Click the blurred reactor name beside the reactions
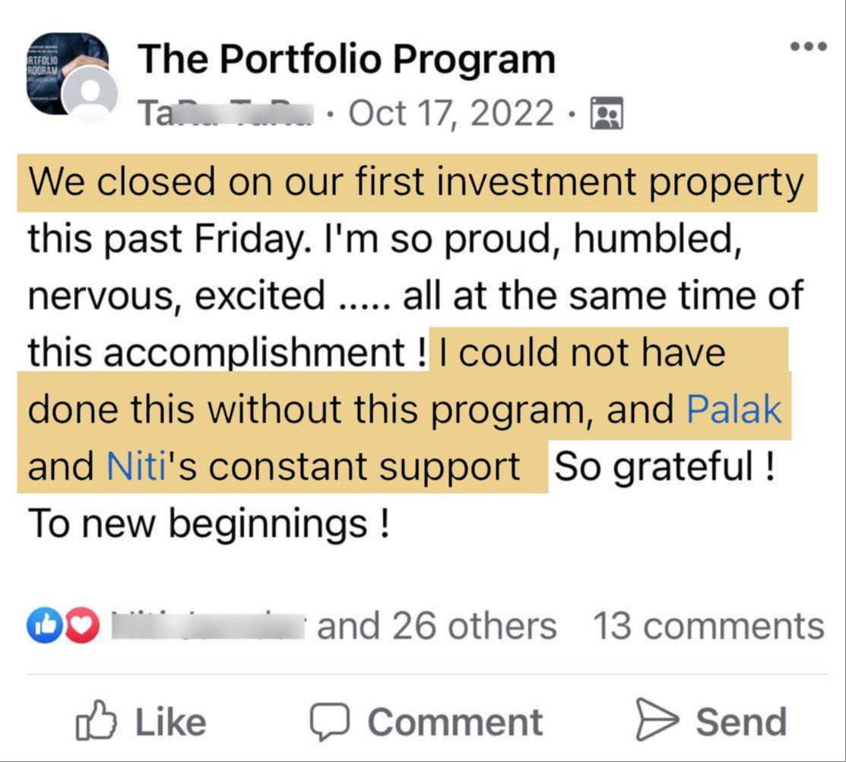Screen dimensions: 846x762 [209, 627]
